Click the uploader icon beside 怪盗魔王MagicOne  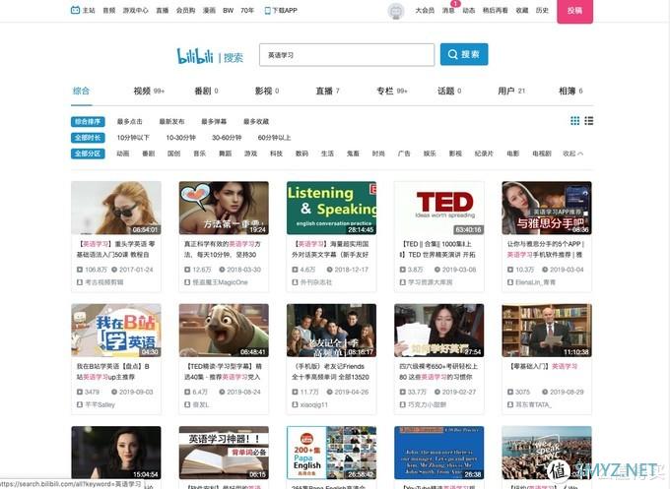click(187, 282)
